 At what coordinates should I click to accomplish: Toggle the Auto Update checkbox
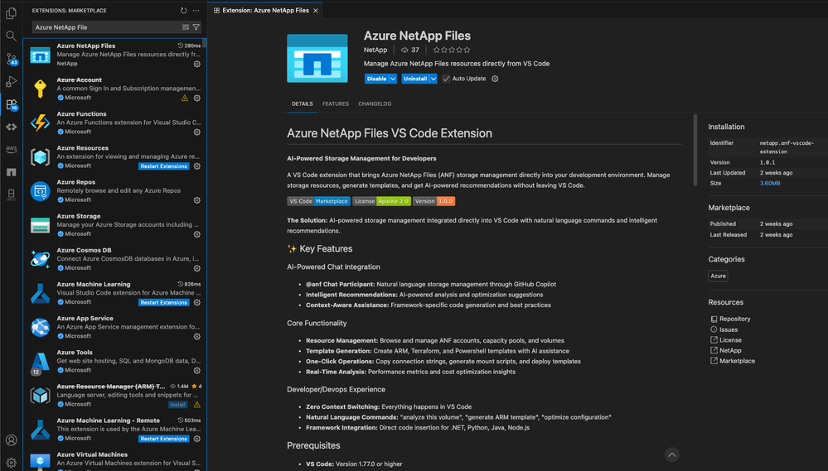(446, 79)
